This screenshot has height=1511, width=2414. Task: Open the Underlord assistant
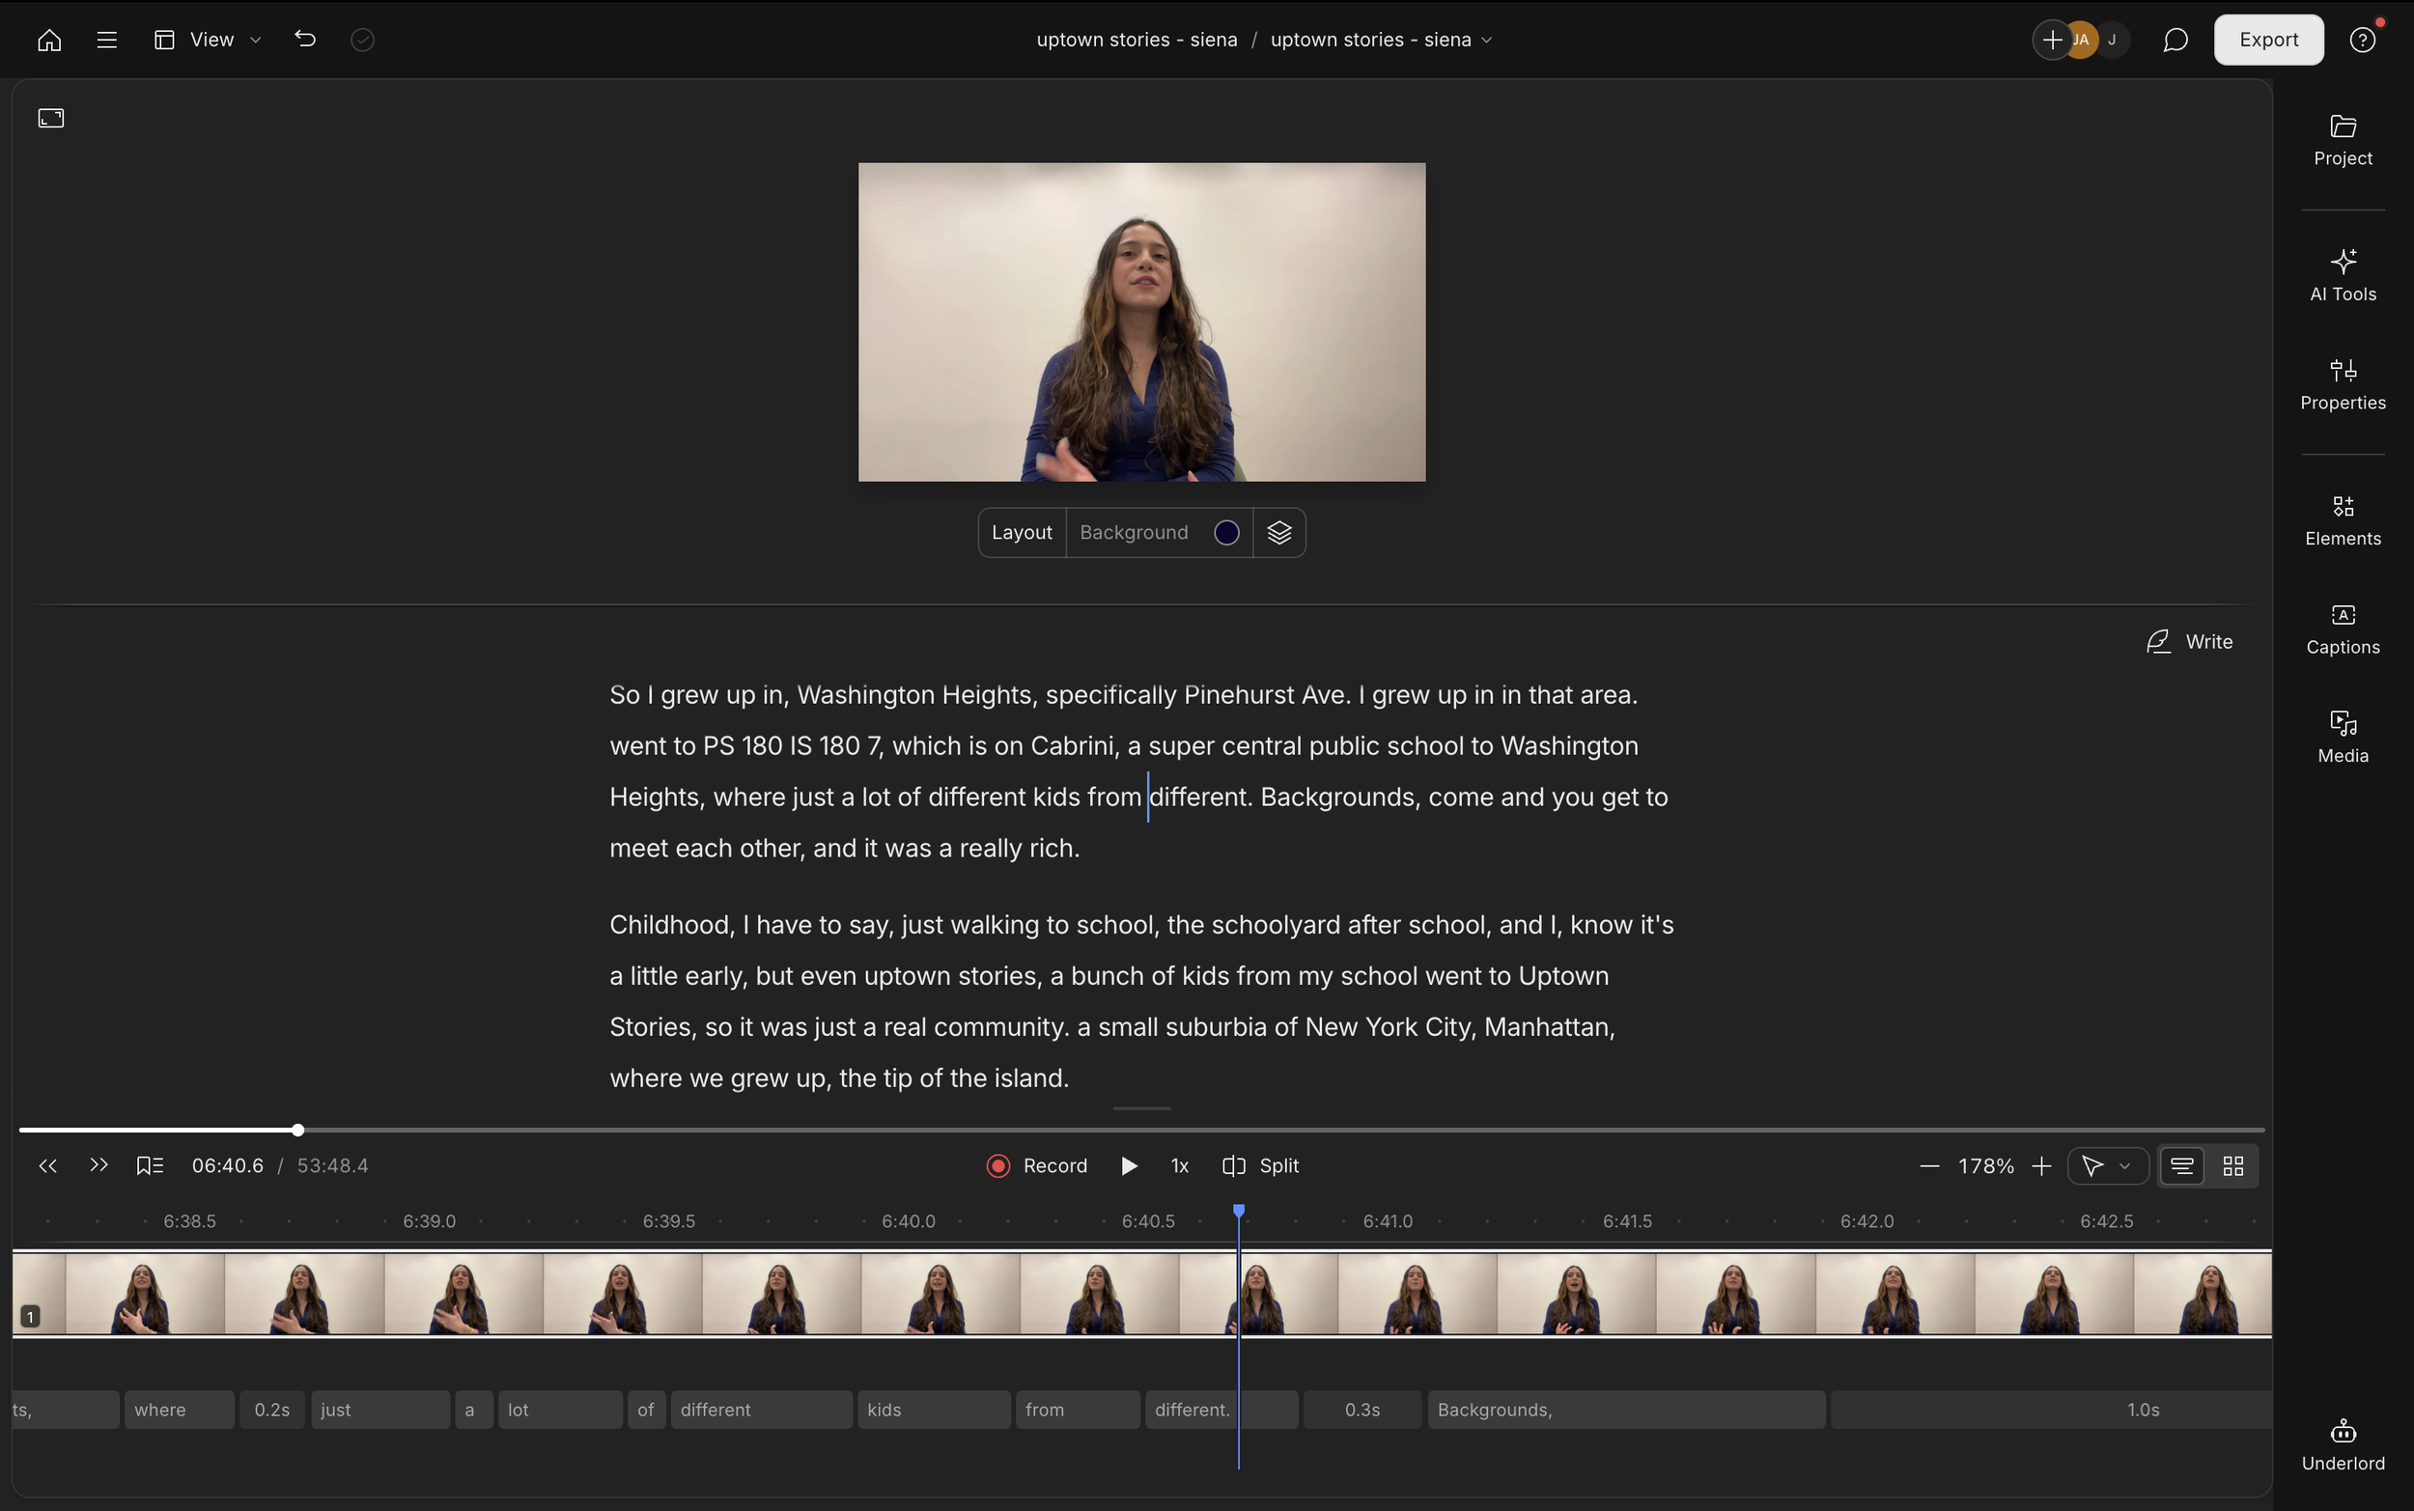point(2342,1444)
